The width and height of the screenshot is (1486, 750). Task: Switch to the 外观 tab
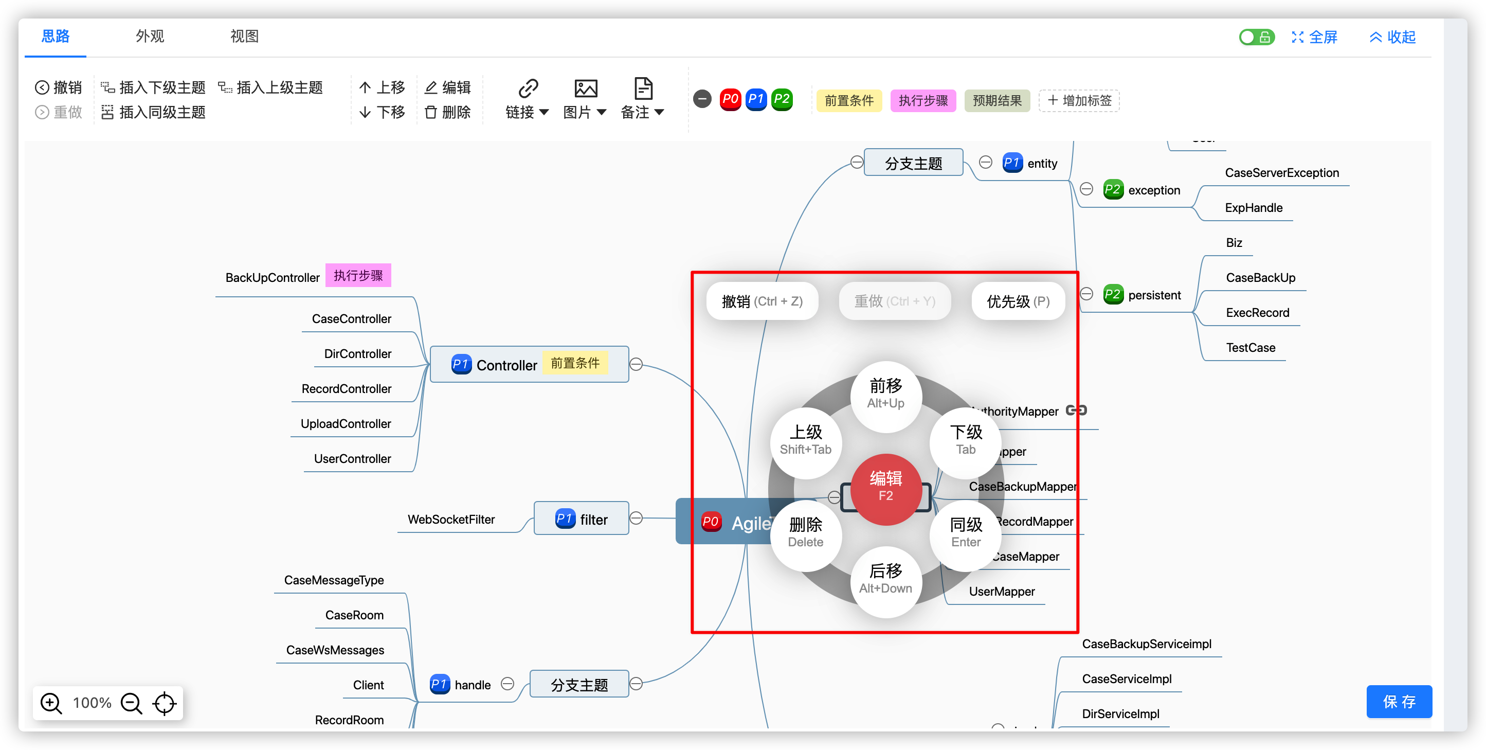point(150,37)
